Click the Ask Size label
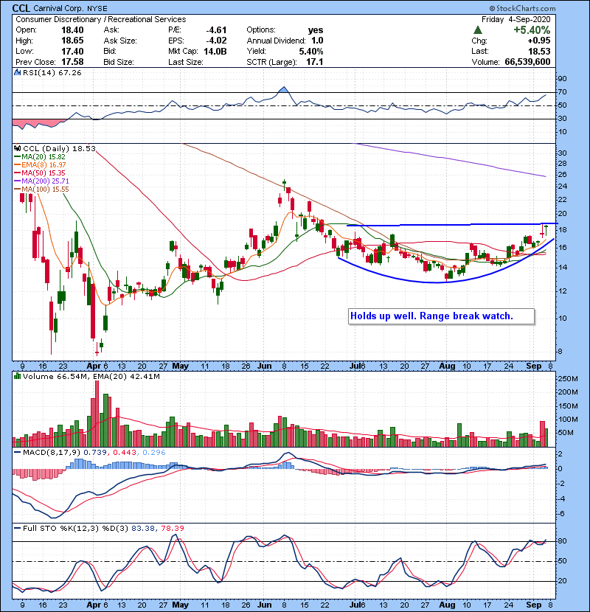Image resolution: width=590 pixels, height=612 pixels. [x=120, y=41]
